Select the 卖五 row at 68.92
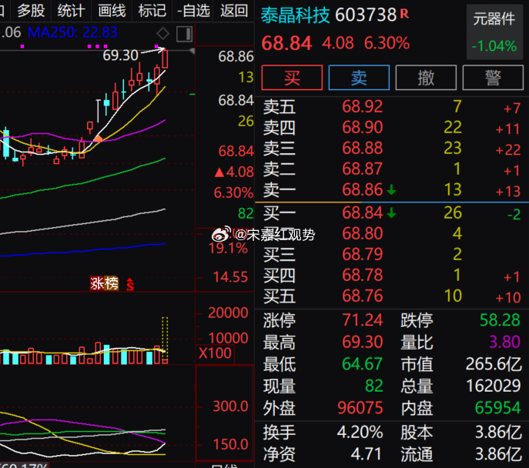Screen dimensions: 529x468 pos(392,107)
